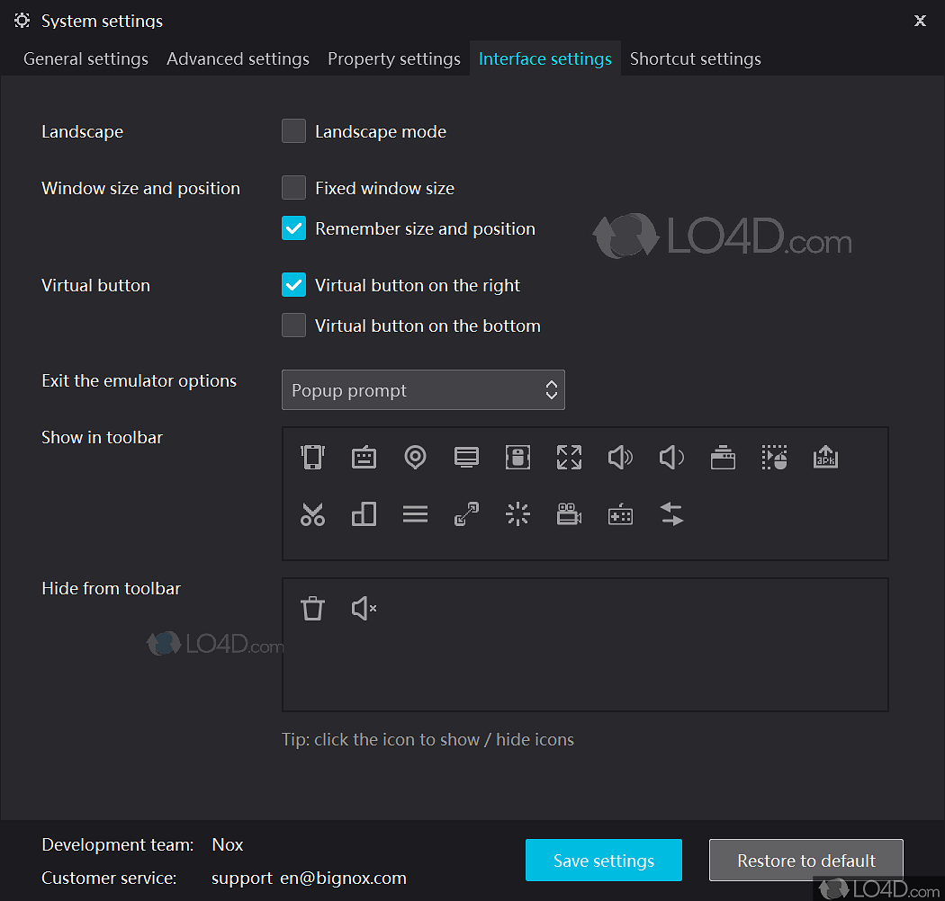Screen dimensions: 945x901
Task: Uncheck Virtual button on the right
Action: [294, 285]
